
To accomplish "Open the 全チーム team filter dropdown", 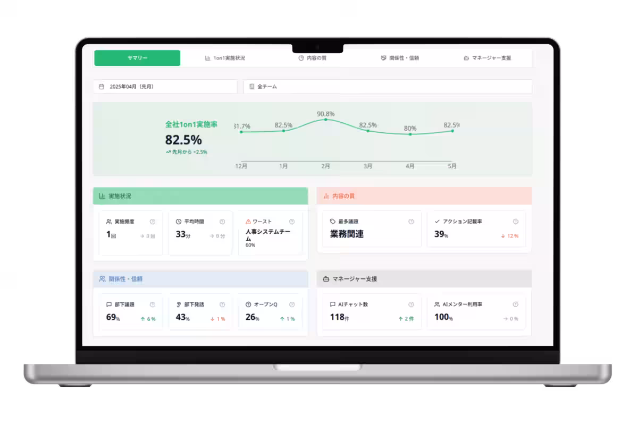I will pyautogui.click(x=387, y=87).
